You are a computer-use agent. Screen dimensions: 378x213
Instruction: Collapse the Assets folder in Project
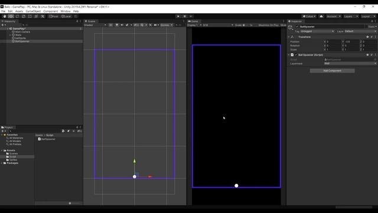(x=2, y=150)
